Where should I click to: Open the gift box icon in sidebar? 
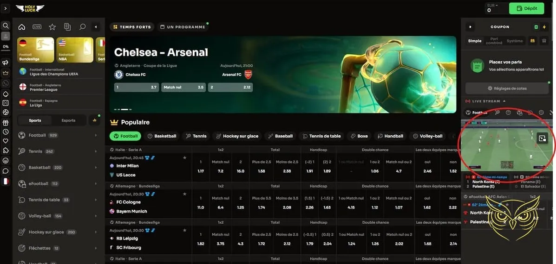click(6, 123)
